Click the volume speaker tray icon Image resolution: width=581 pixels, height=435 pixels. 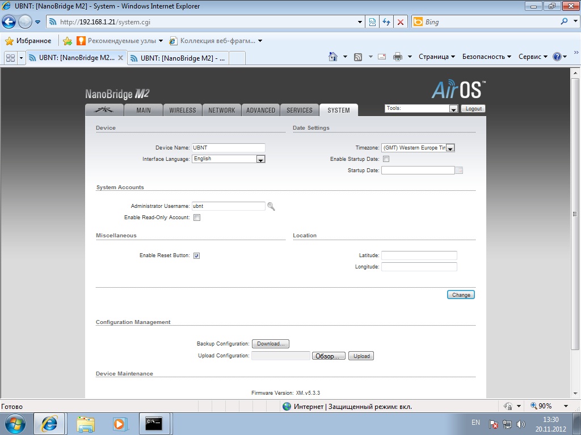pyautogui.click(x=521, y=424)
